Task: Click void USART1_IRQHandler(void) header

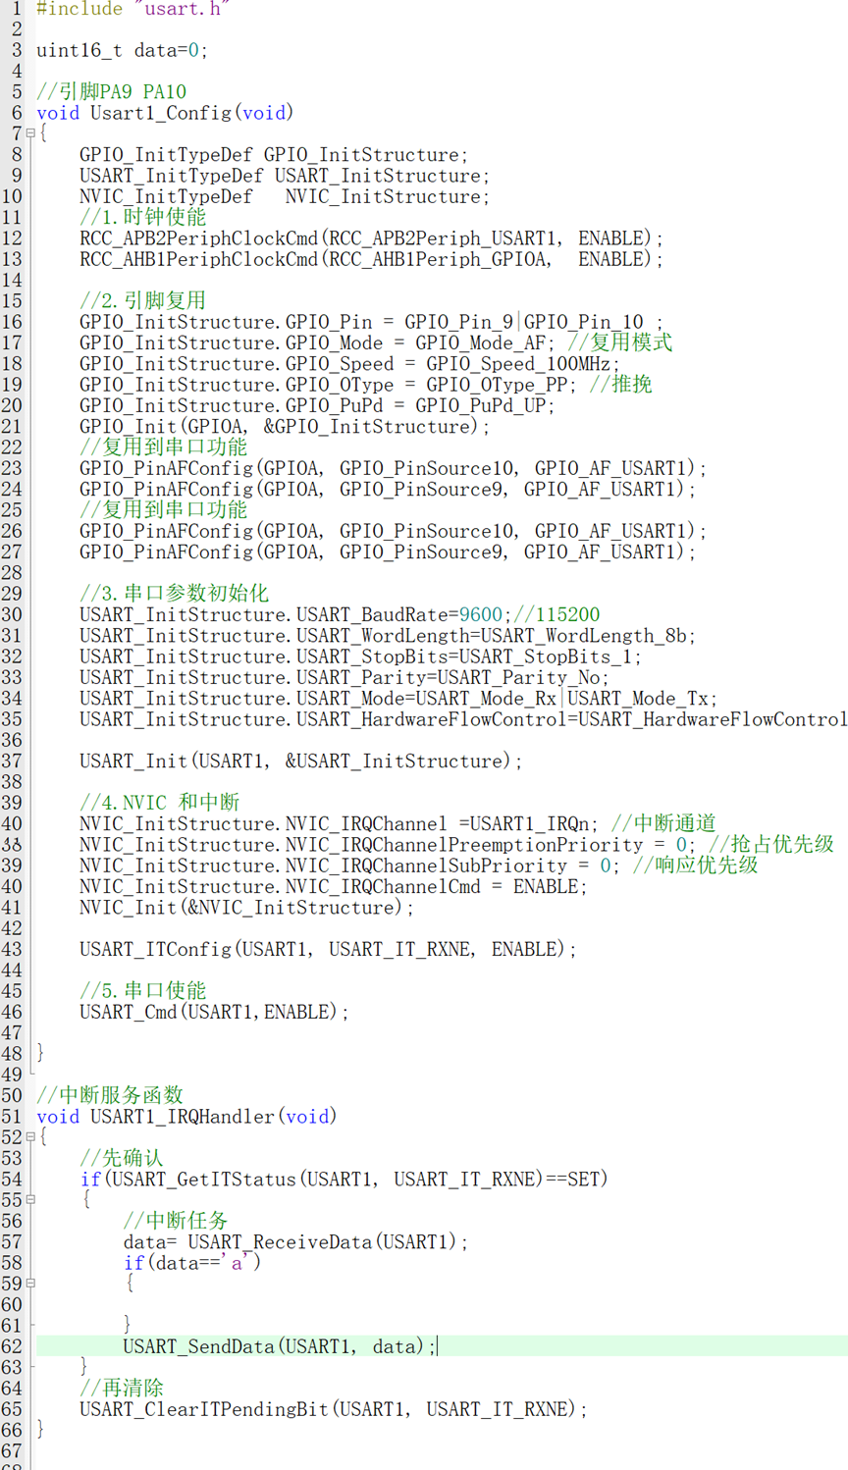Action: [186, 1116]
